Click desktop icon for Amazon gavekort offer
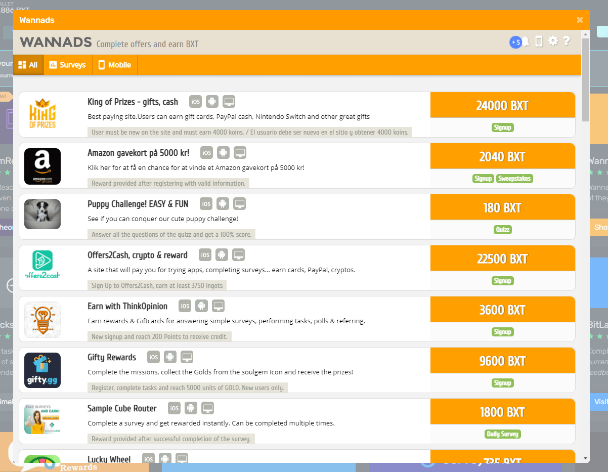The width and height of the screenshot is (608, 472). click(x=240, y=153)
